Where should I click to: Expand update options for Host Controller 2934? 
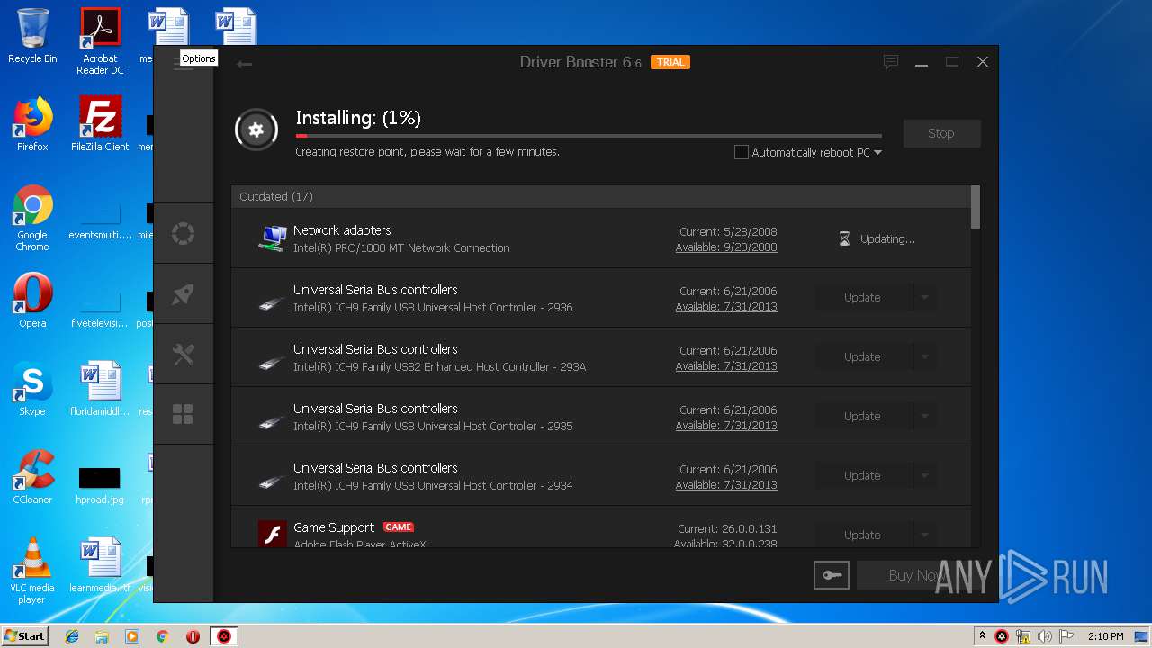pyautogui.click(x=924, y=476)
